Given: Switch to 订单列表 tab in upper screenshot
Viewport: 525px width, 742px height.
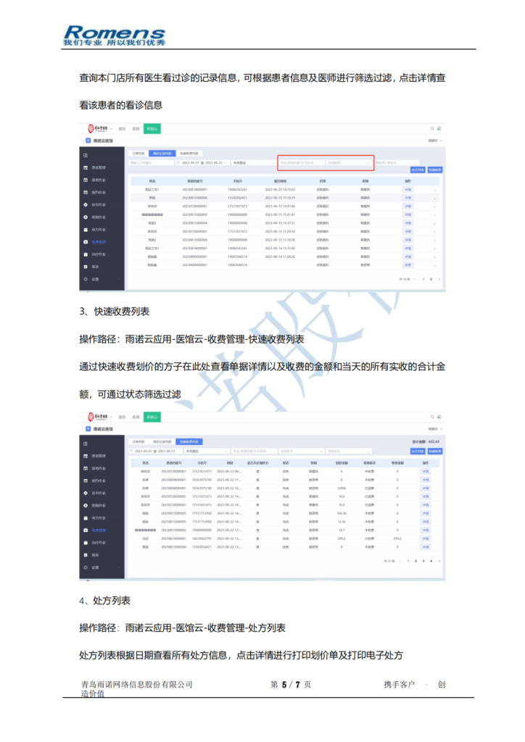Looking at the screenshot, I should pos(139,154).
